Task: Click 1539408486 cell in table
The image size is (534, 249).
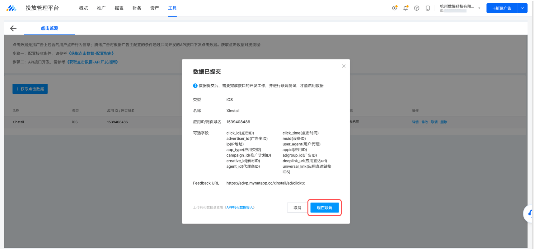Action: coord(117,122)
